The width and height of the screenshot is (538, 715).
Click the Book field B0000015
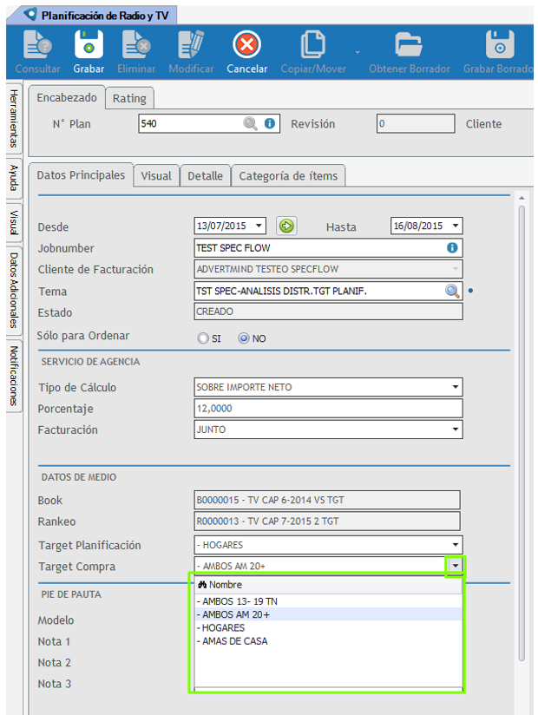tap(327, 500)
